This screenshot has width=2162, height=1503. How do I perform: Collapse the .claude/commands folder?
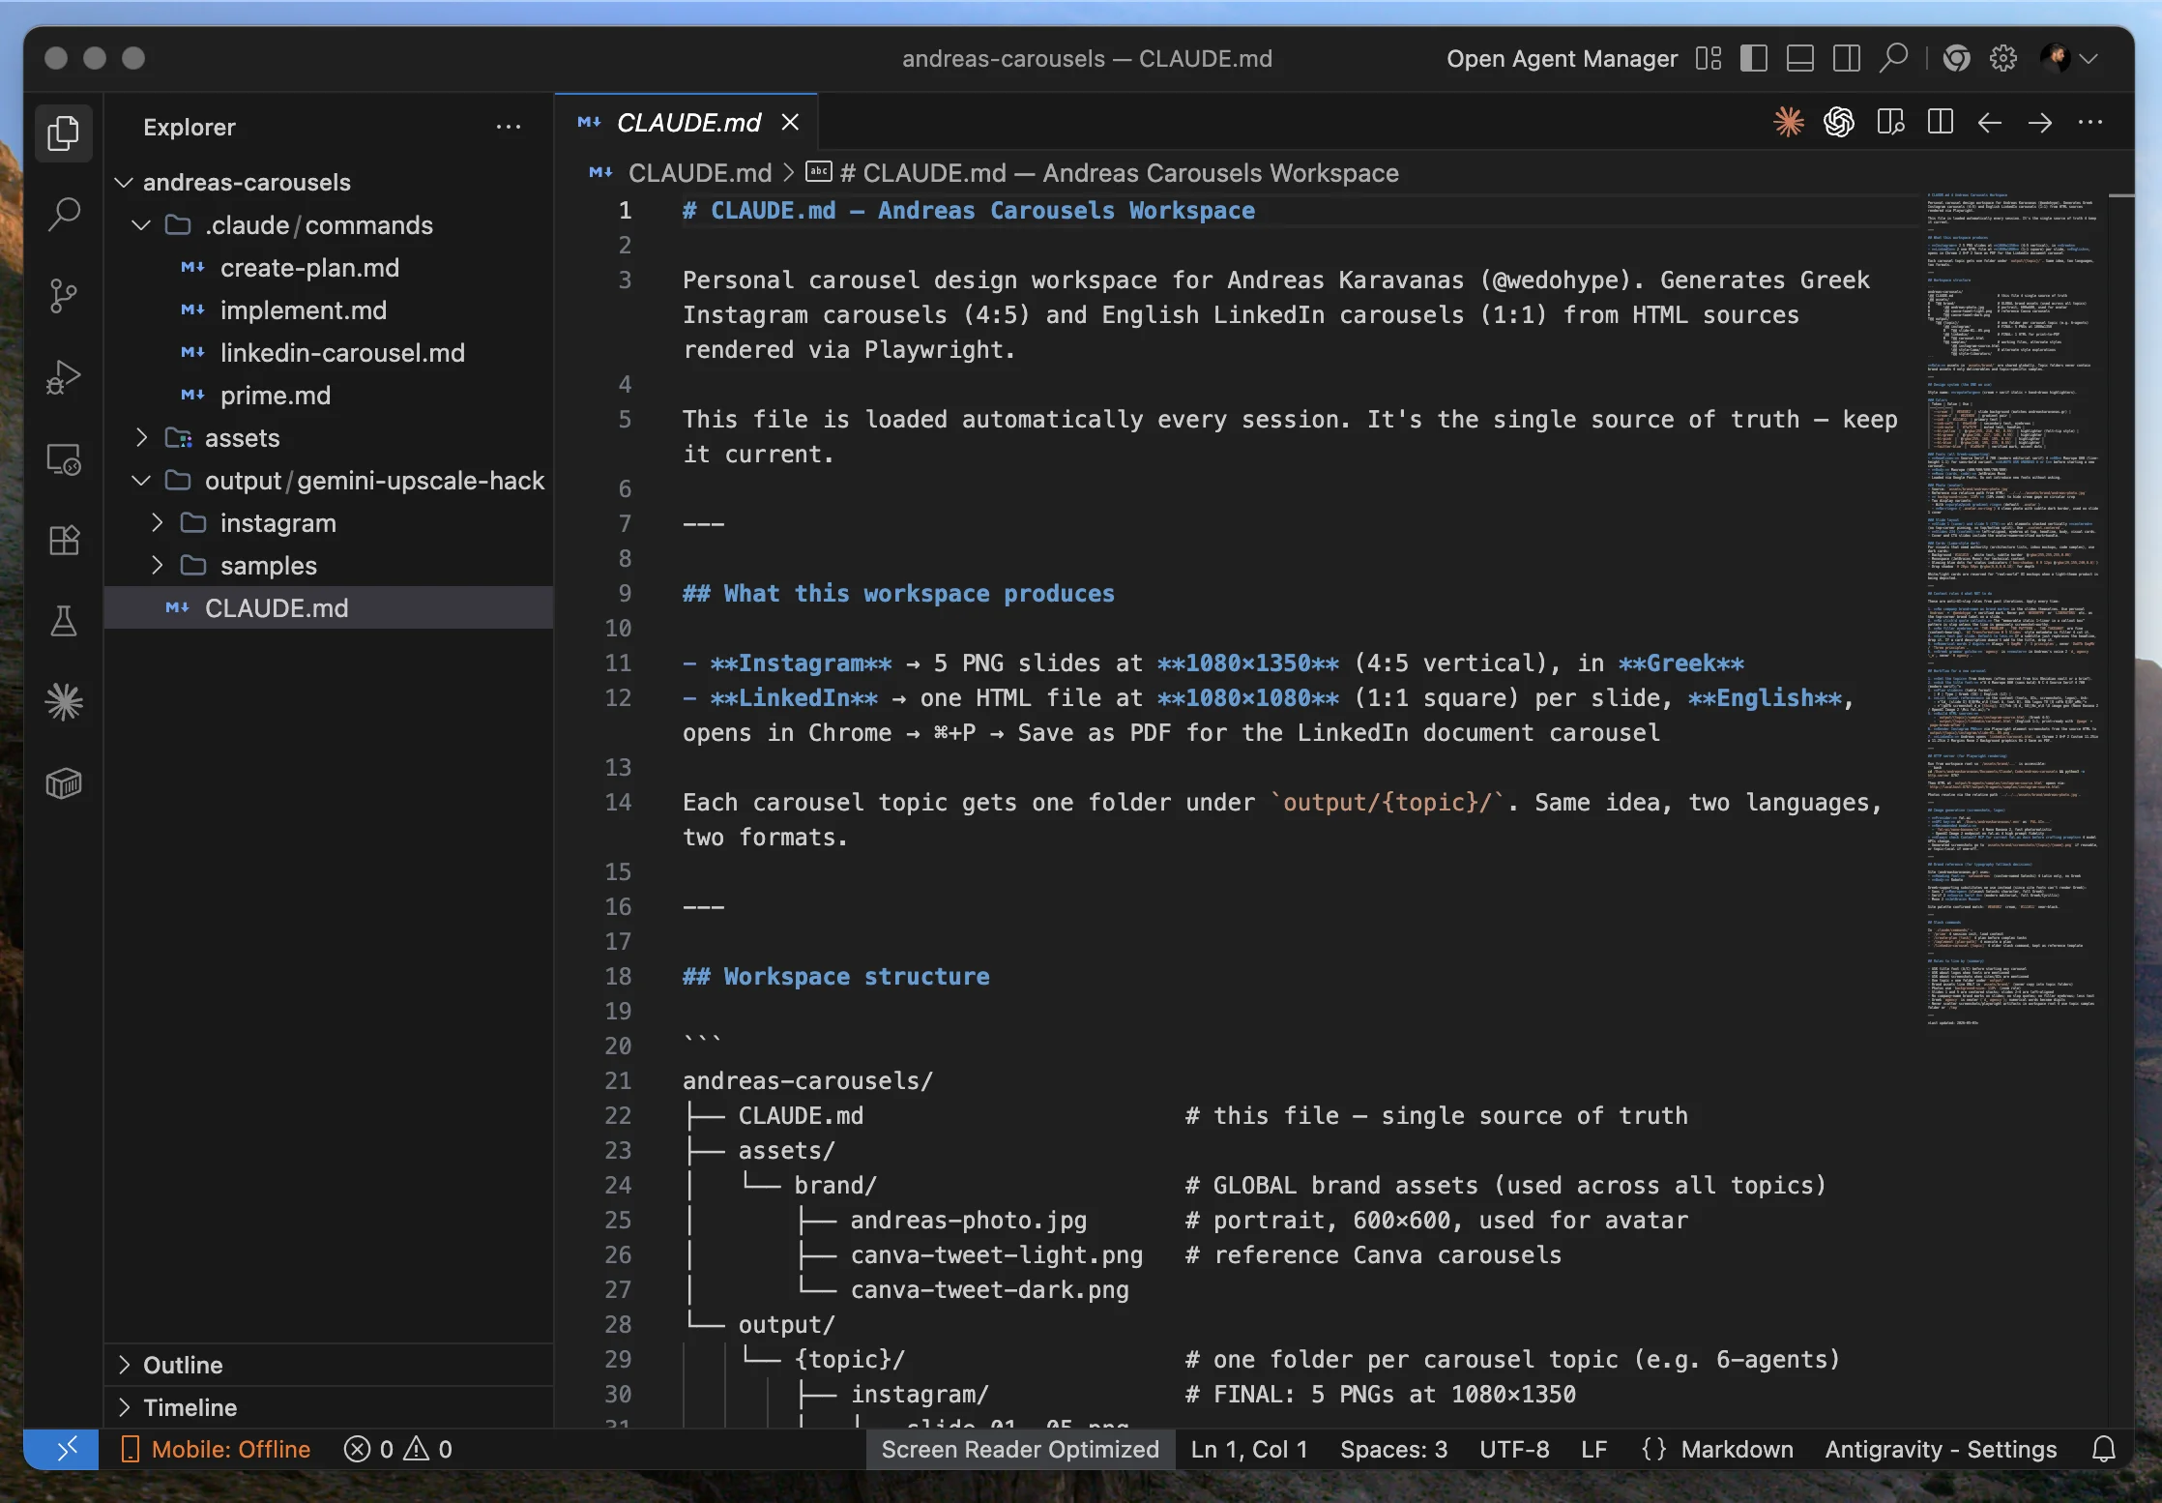[x=141, y=224]
